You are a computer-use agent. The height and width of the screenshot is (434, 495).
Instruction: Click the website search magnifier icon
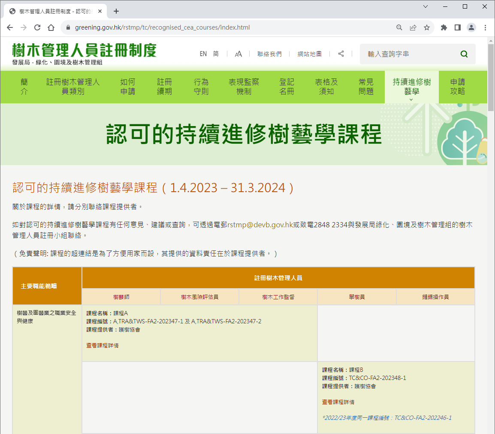point(464,54)
